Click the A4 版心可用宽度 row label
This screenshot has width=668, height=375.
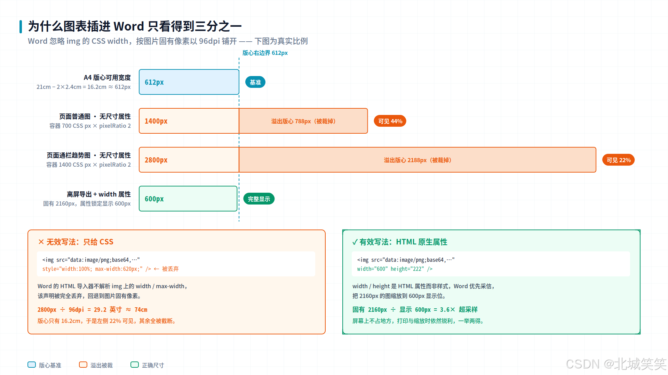[107, 77]
